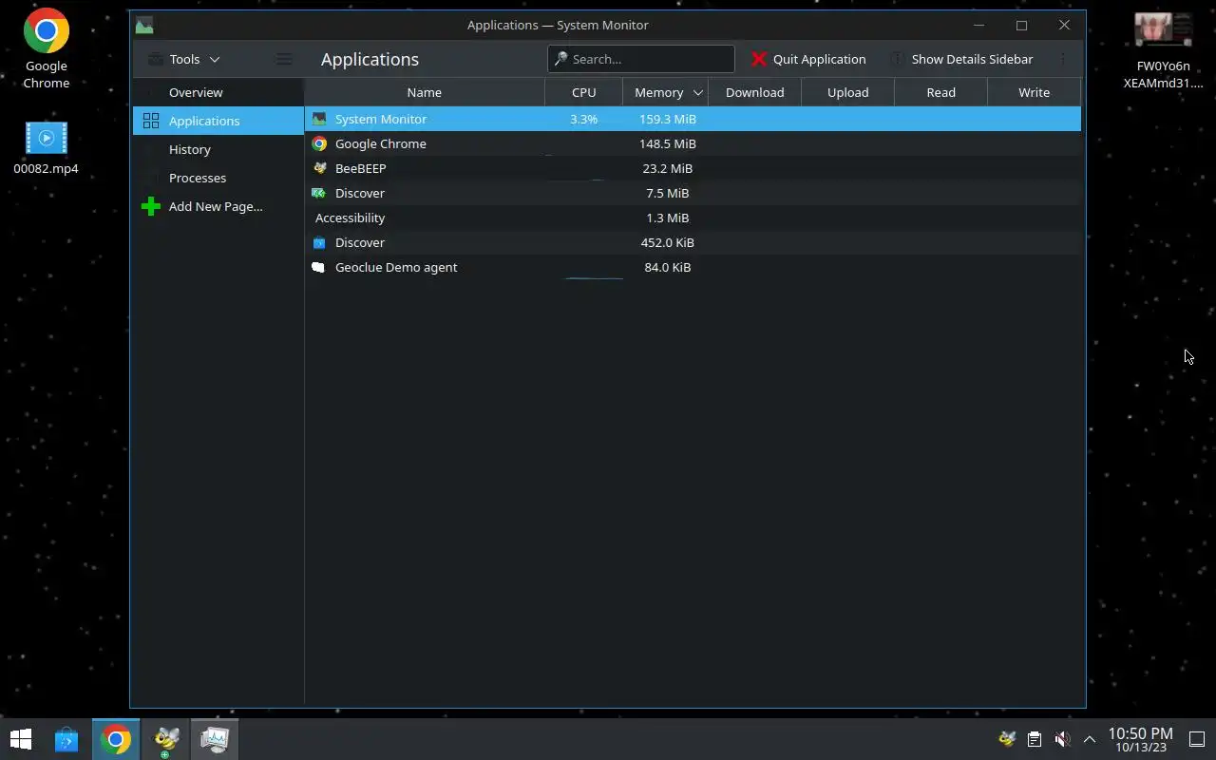1216x760 pixels.
Task: Sort by the CPU column header
Action: point(584,92)
